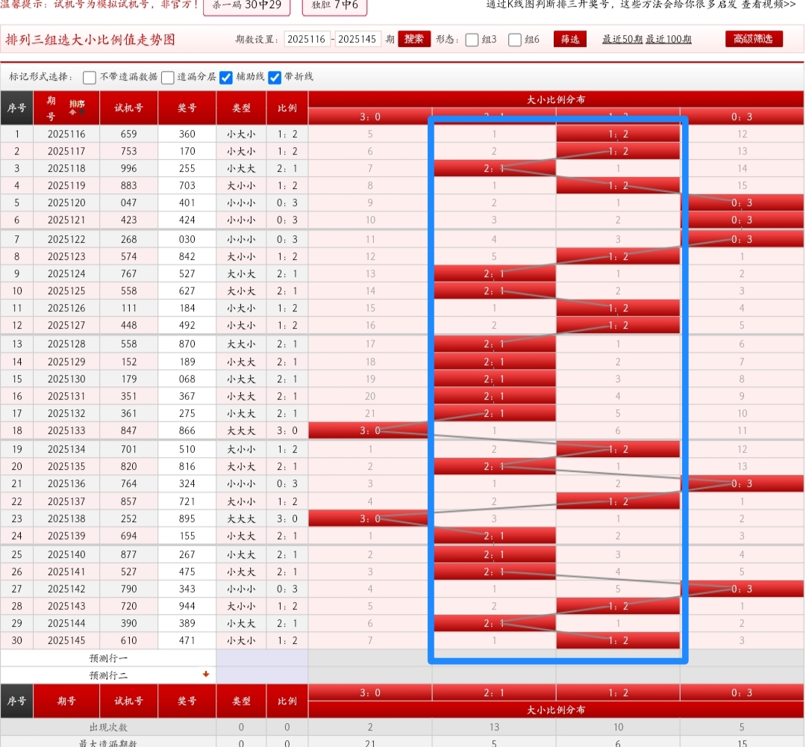Disable the 带折线 checkbox
The width and height of the screenshot is (806, 747).
click(x=275, y=77)
